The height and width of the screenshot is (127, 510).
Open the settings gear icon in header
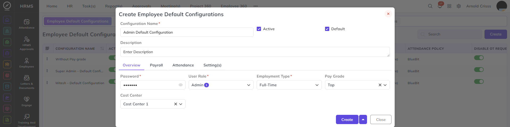click(x=459, y=6)
